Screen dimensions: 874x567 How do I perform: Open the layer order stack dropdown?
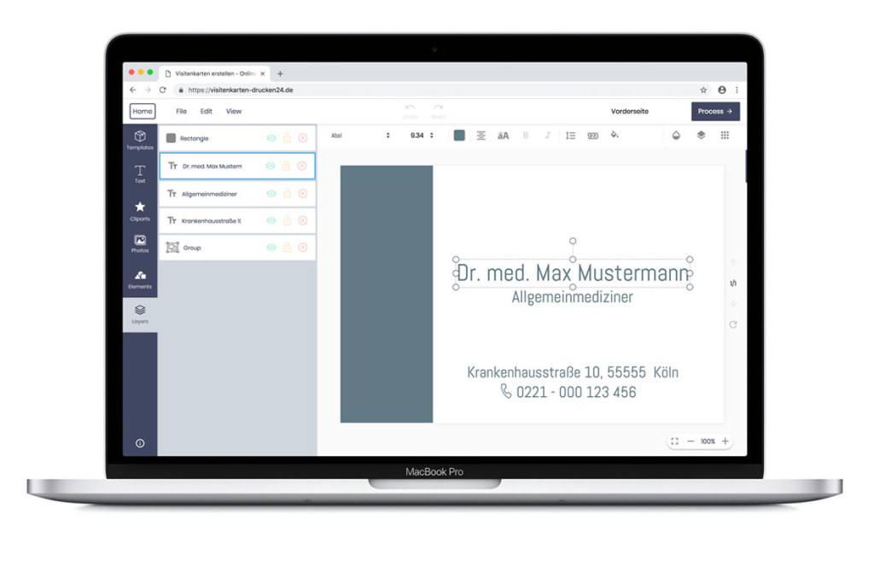tap(702, 135)
